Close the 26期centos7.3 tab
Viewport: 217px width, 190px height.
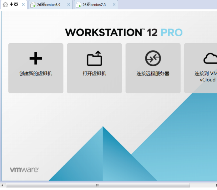point(114,5)
